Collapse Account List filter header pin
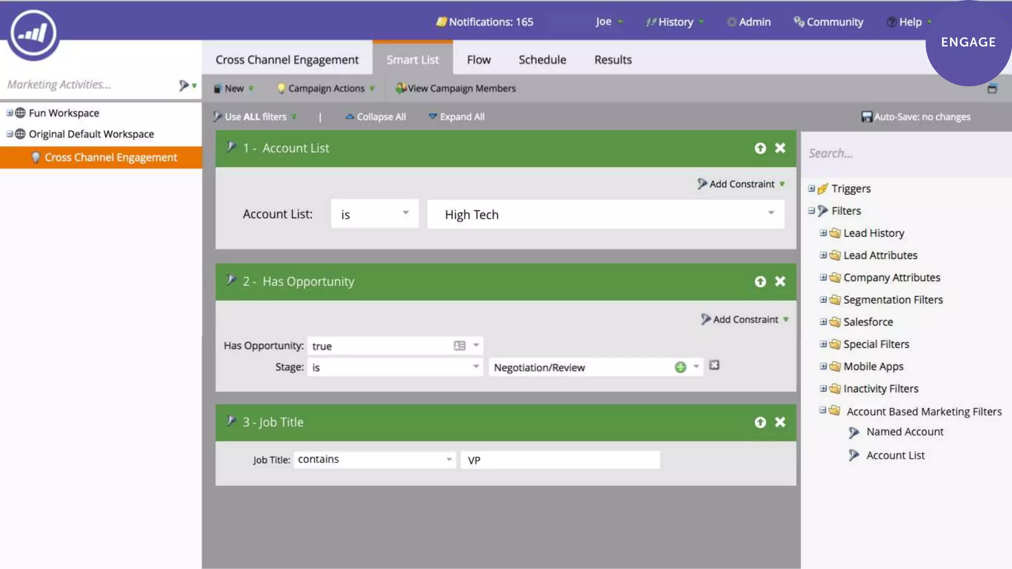This screenshot has height=569, width=1012. 231,147
